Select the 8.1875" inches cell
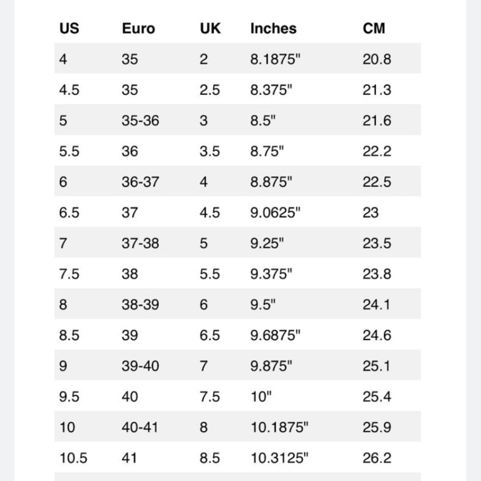481x481 pixels. (x=275, y=59)
